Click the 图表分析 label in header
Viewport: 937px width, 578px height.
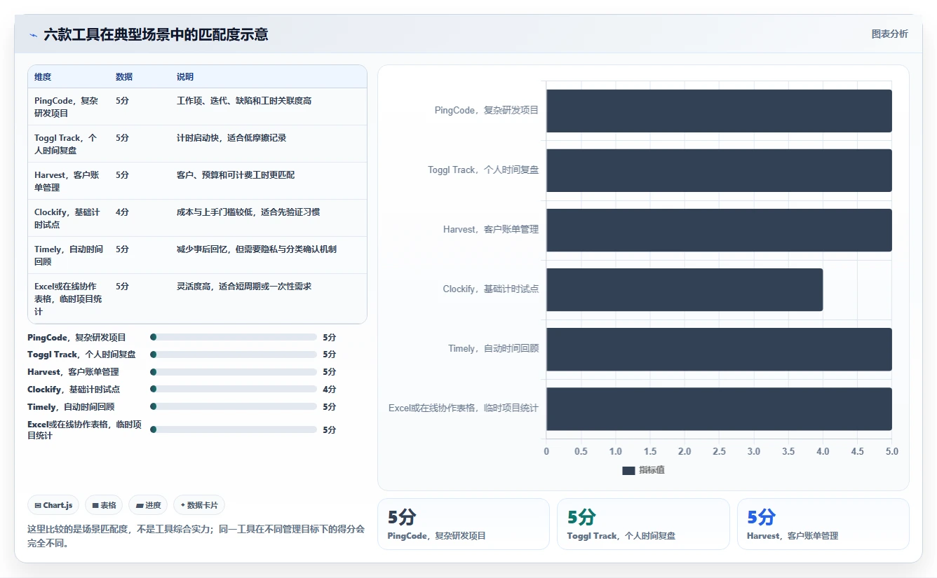tap(889, 34)
